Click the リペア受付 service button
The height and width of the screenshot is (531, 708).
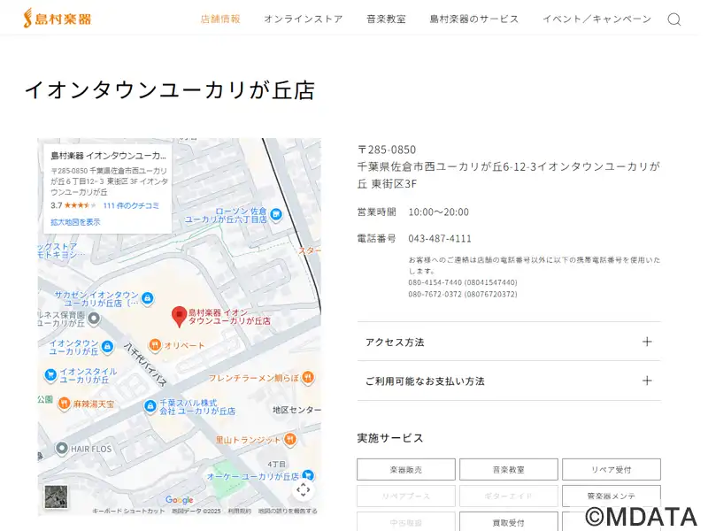click(612, 470)
